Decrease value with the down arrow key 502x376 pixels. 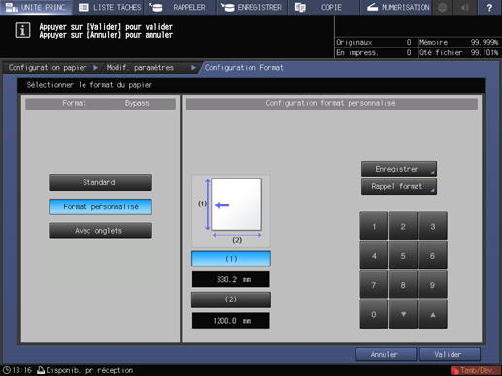tap(403, 314)
